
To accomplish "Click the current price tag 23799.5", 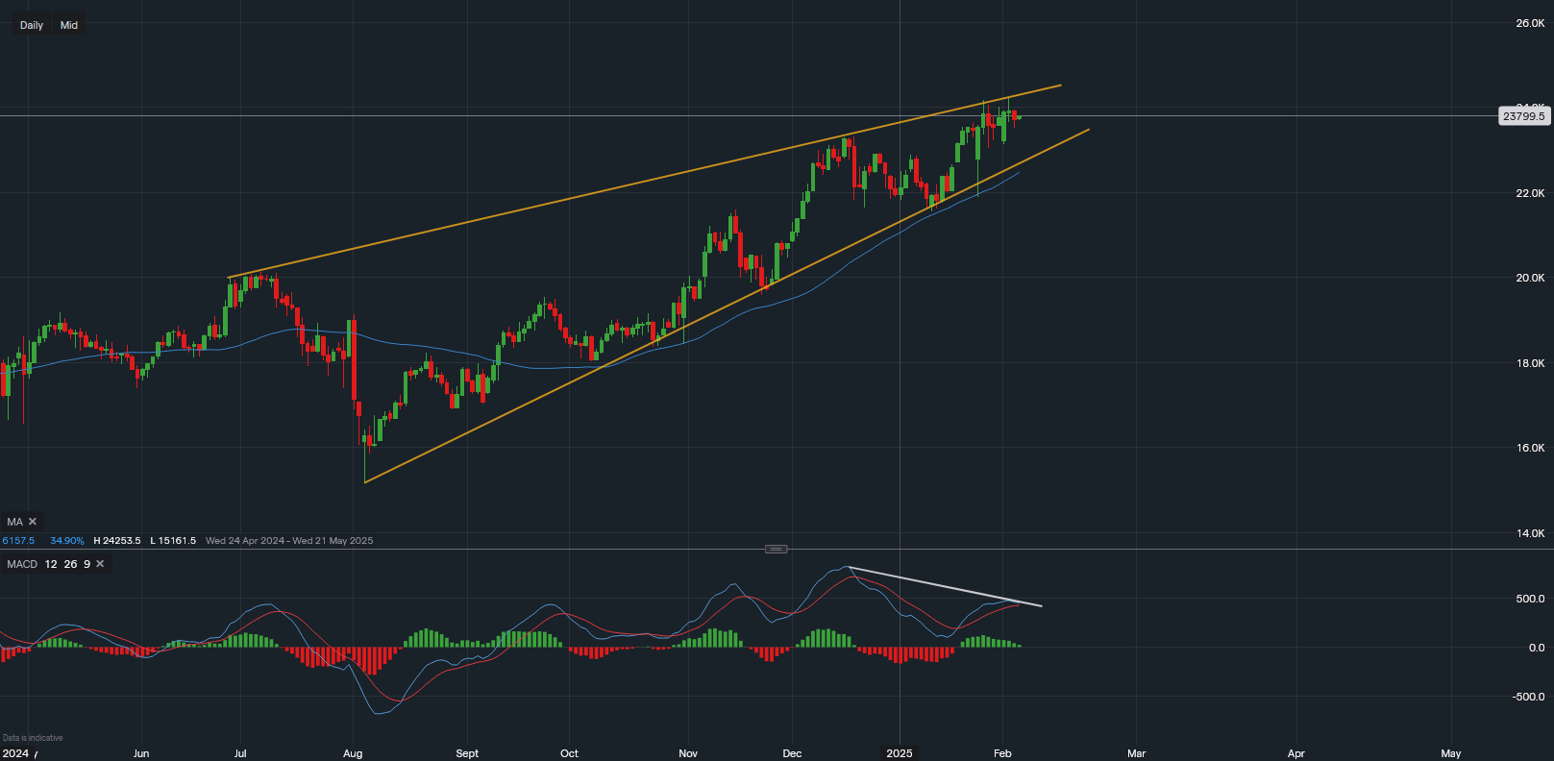I will pyautogui.click(x=1523, y=116).
